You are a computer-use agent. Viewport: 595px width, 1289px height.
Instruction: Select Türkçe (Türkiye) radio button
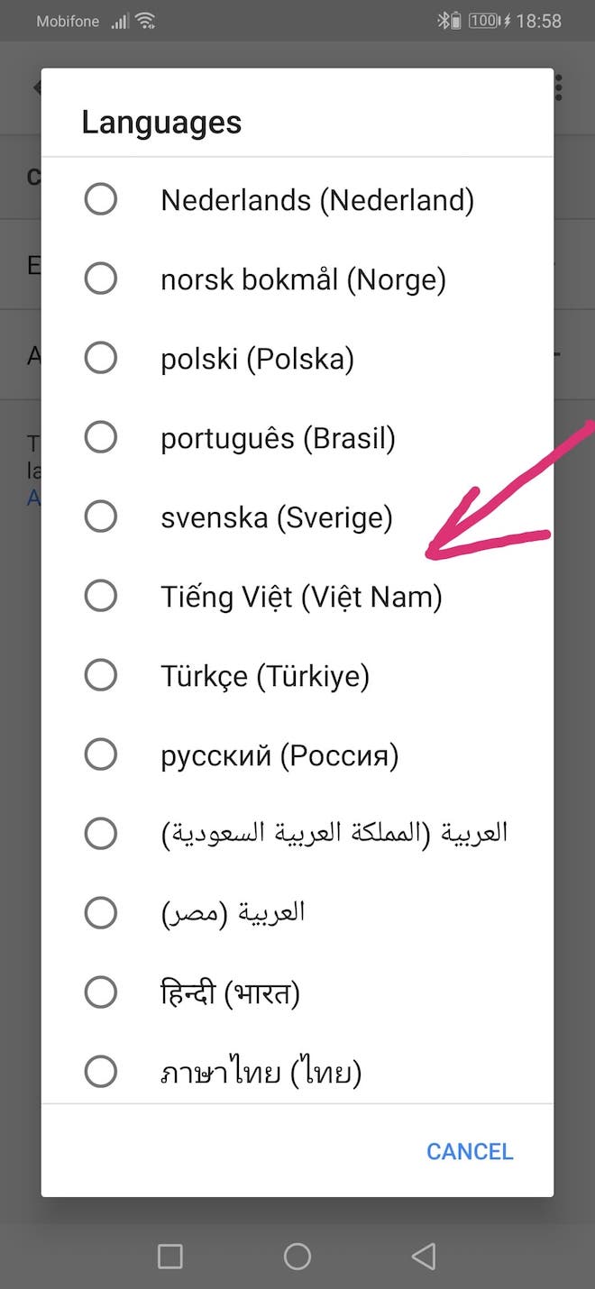(100, 675)
